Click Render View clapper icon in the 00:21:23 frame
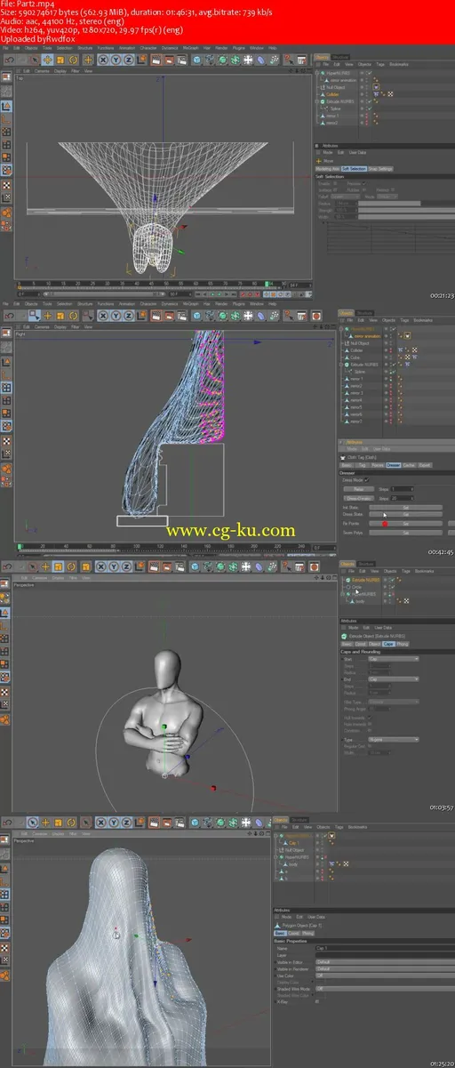455x1068 pixels. click(156, 60)
